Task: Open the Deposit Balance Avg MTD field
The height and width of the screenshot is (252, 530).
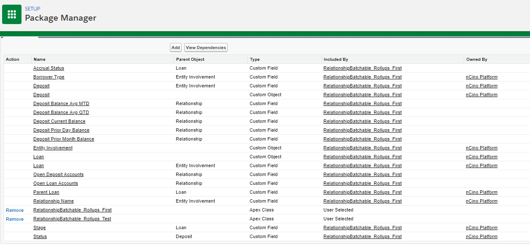Action: [61, 103]
